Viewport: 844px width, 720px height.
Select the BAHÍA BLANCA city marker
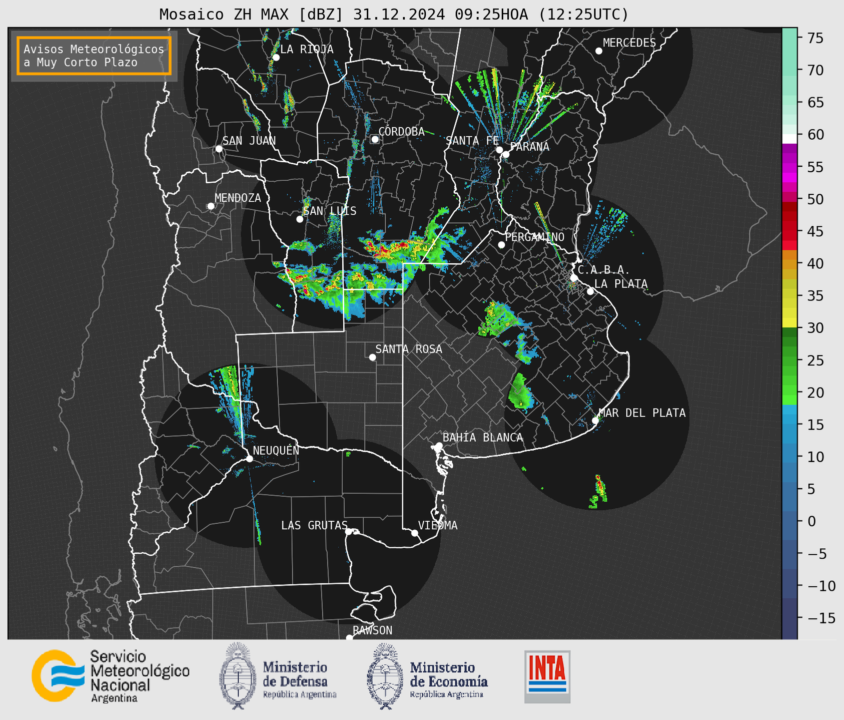[x=439, y=446]
